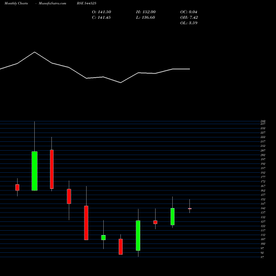Click the y-axis label 162
Viewport: 276px width, 276px height.
263,190
